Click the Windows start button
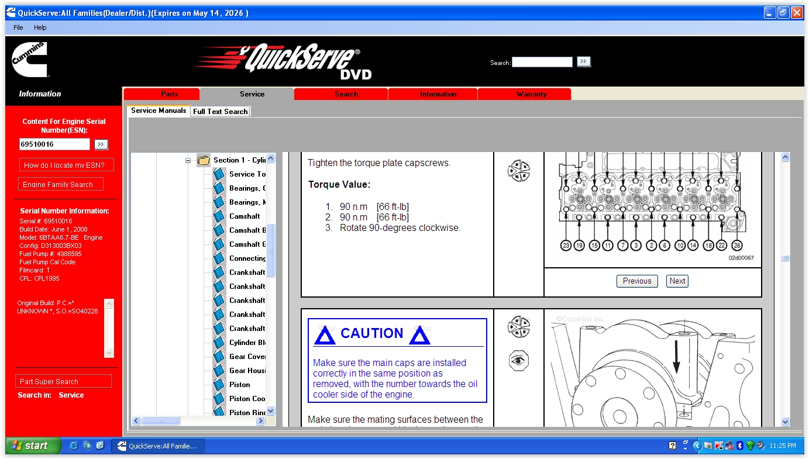 point(33,446)
